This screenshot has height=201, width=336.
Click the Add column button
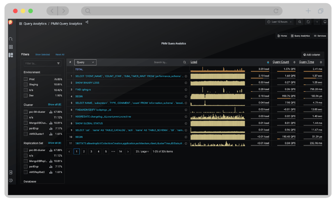click(312, 55)
